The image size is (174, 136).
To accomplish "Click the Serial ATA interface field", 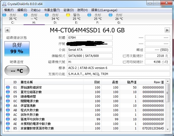I will point(90,50).
